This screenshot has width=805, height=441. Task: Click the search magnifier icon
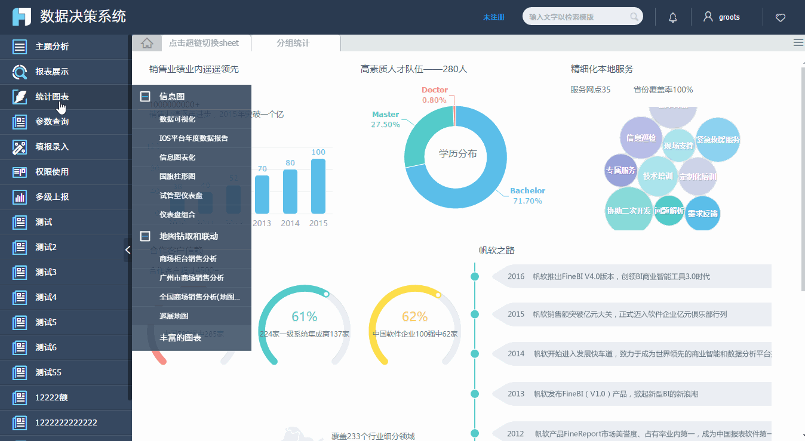click(634, 17)
